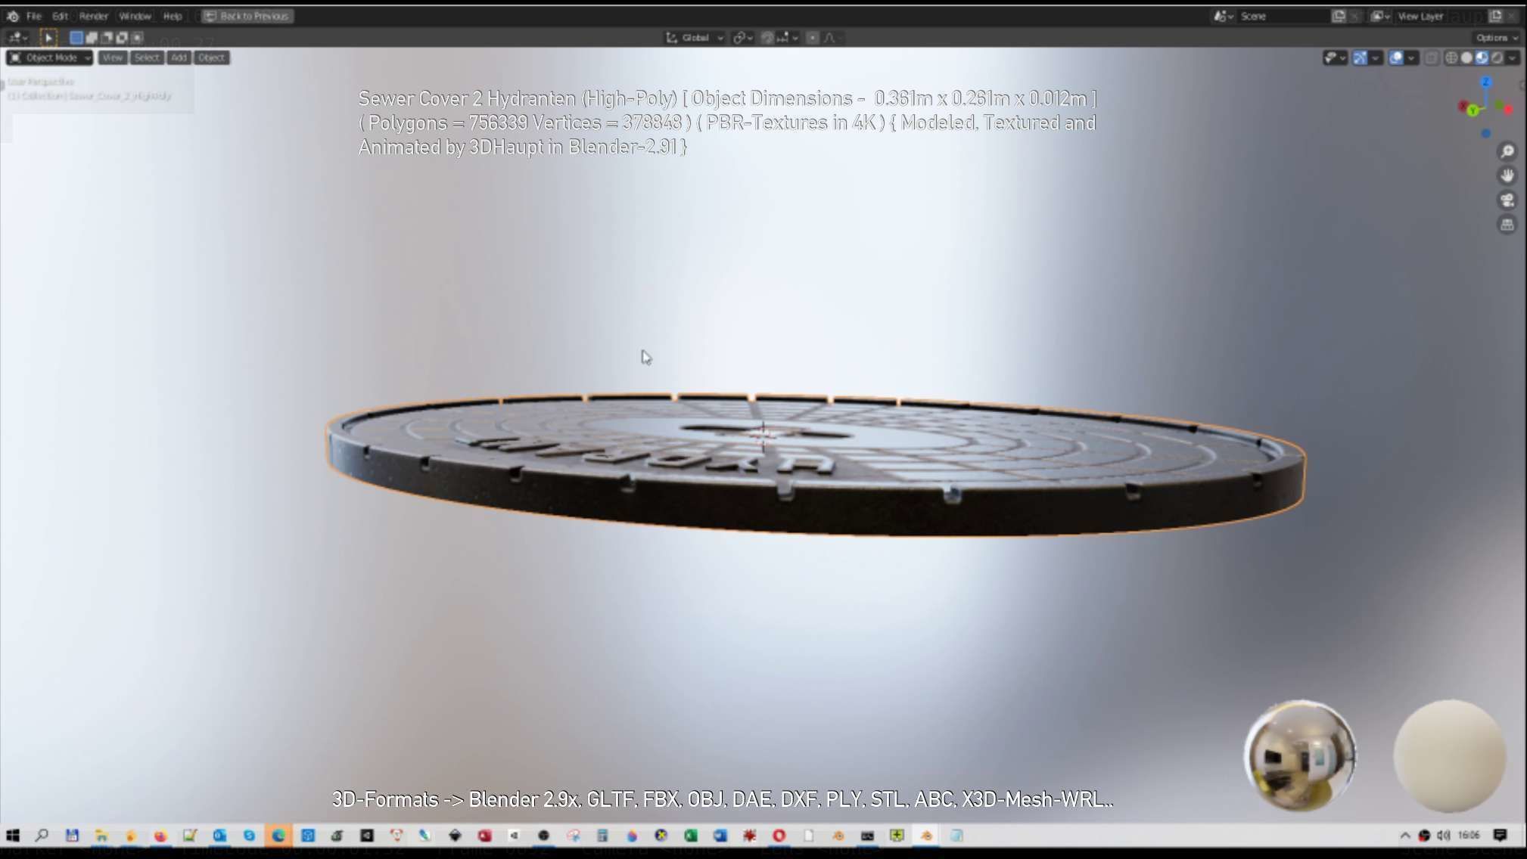Screen dimensions: 1527x859
Task: Expand the overlays options arrow
Action: point(1412,57)
